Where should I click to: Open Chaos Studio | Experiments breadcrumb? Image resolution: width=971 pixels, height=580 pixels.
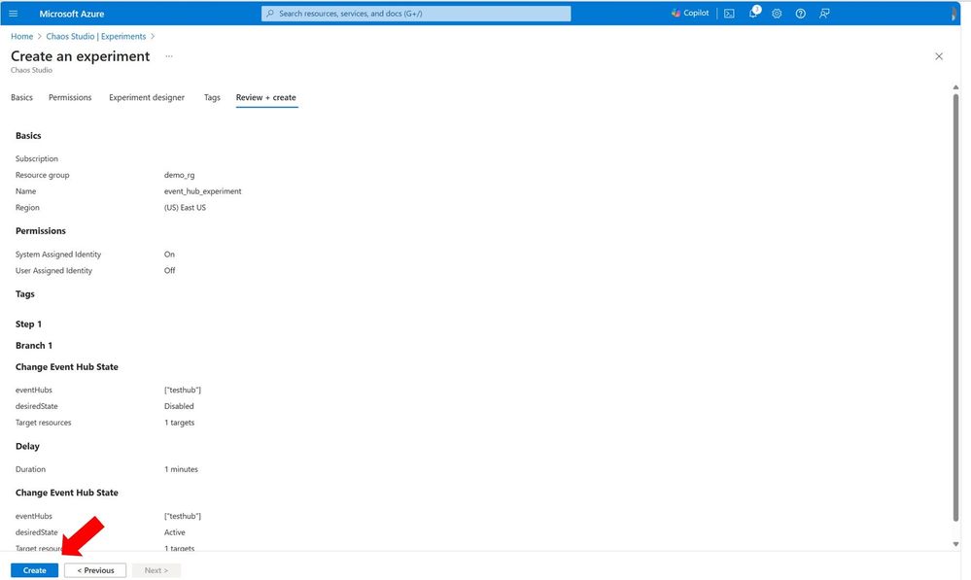pyautogui.click(x=96, y=37)
